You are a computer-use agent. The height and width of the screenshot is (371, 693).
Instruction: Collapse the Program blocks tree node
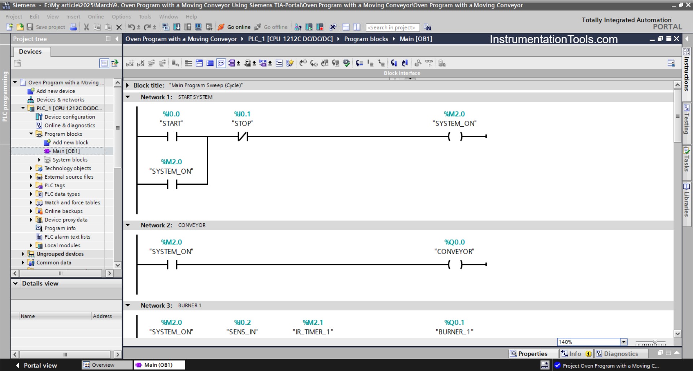[31, 134]
